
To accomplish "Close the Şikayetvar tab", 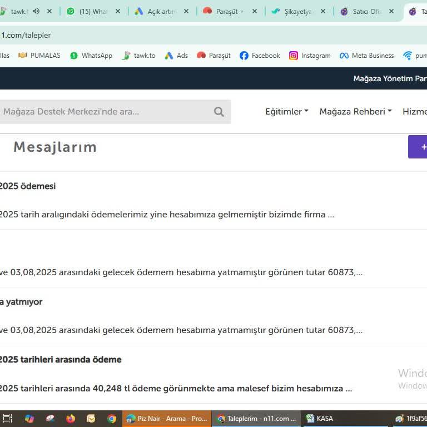I will pos(322,12).
